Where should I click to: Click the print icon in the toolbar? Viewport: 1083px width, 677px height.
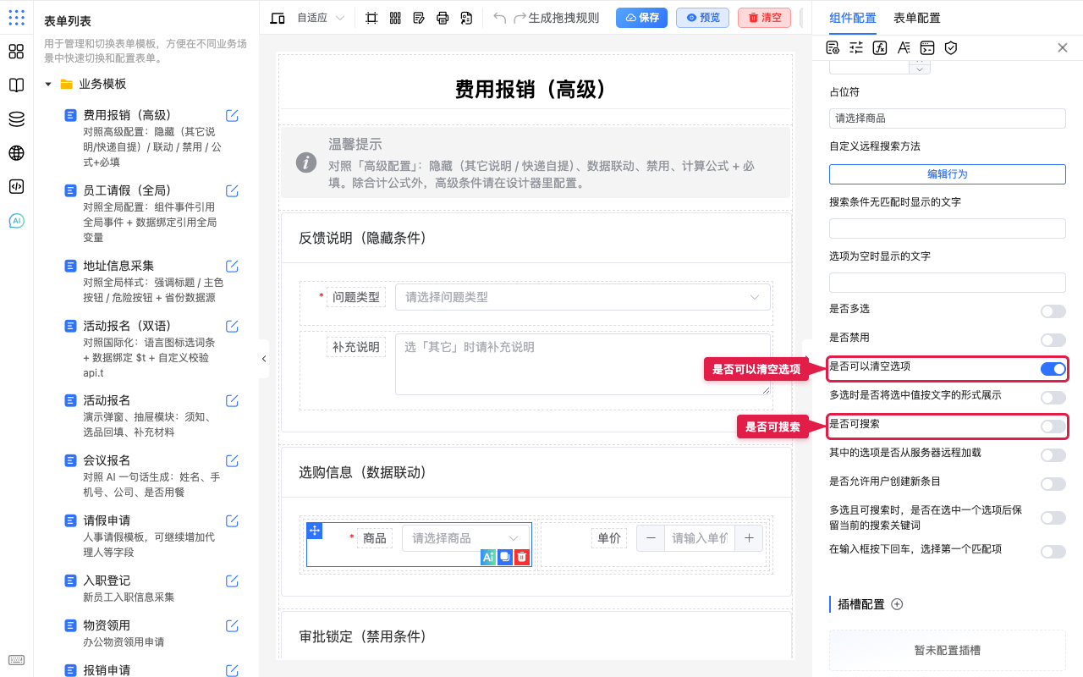(x=443, y=18)
